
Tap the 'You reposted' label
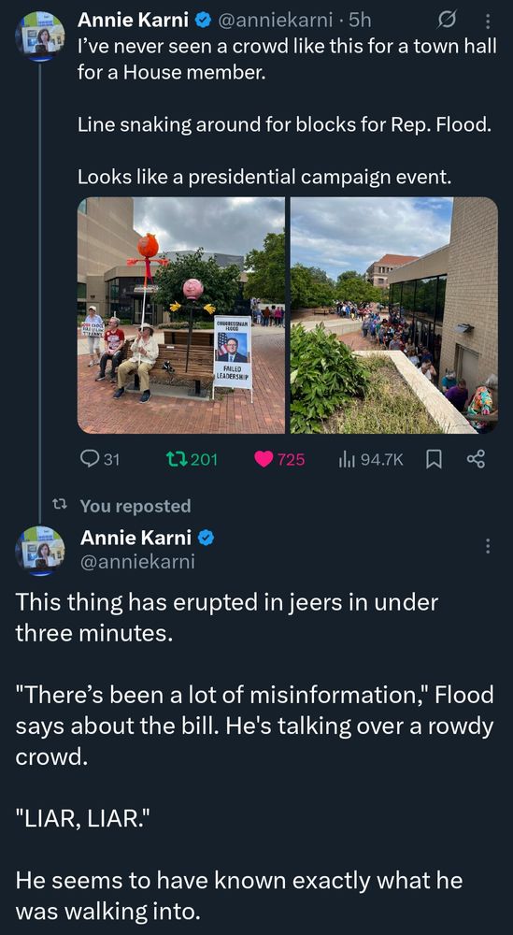pos(135,506)
